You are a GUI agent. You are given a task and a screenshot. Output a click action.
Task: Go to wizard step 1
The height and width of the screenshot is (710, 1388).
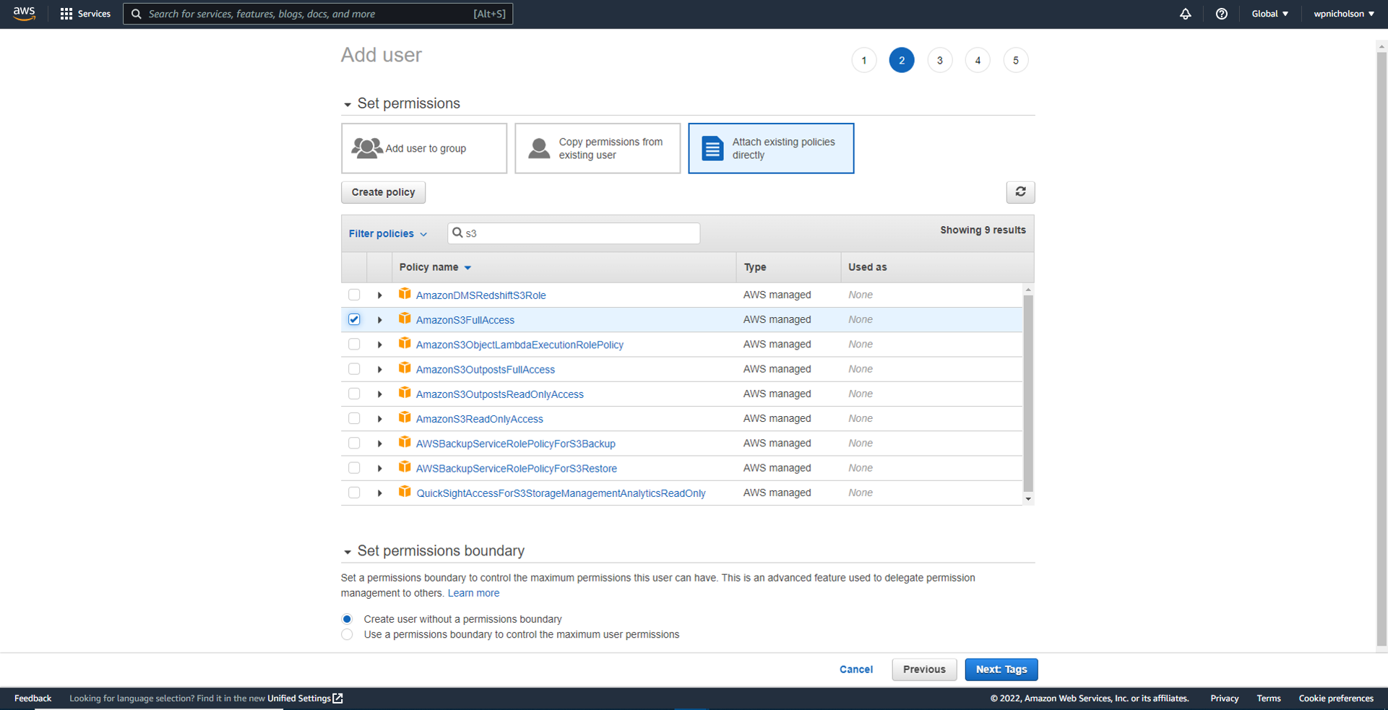click(863, 60)
